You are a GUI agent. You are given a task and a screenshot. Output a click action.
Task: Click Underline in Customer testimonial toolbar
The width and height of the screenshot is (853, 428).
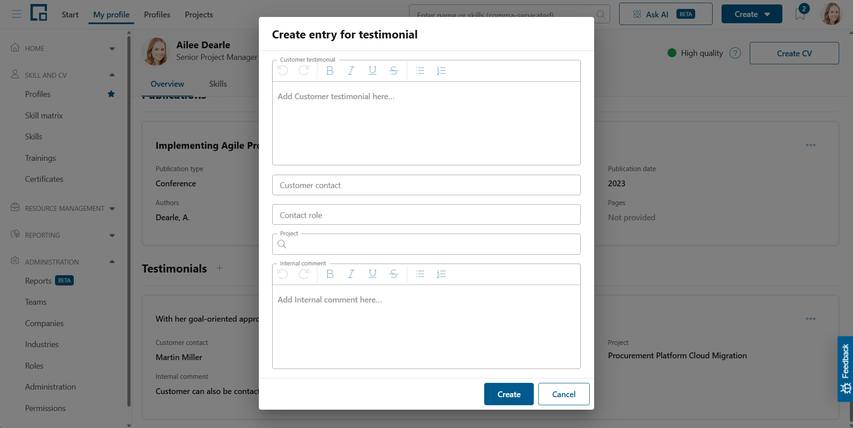pyautogui.click(x=372, y=71)
